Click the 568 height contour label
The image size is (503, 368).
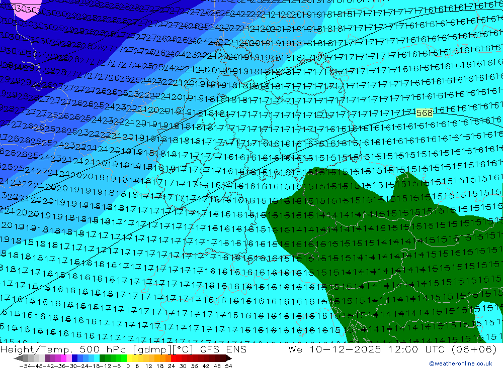(x=424, y=113)
